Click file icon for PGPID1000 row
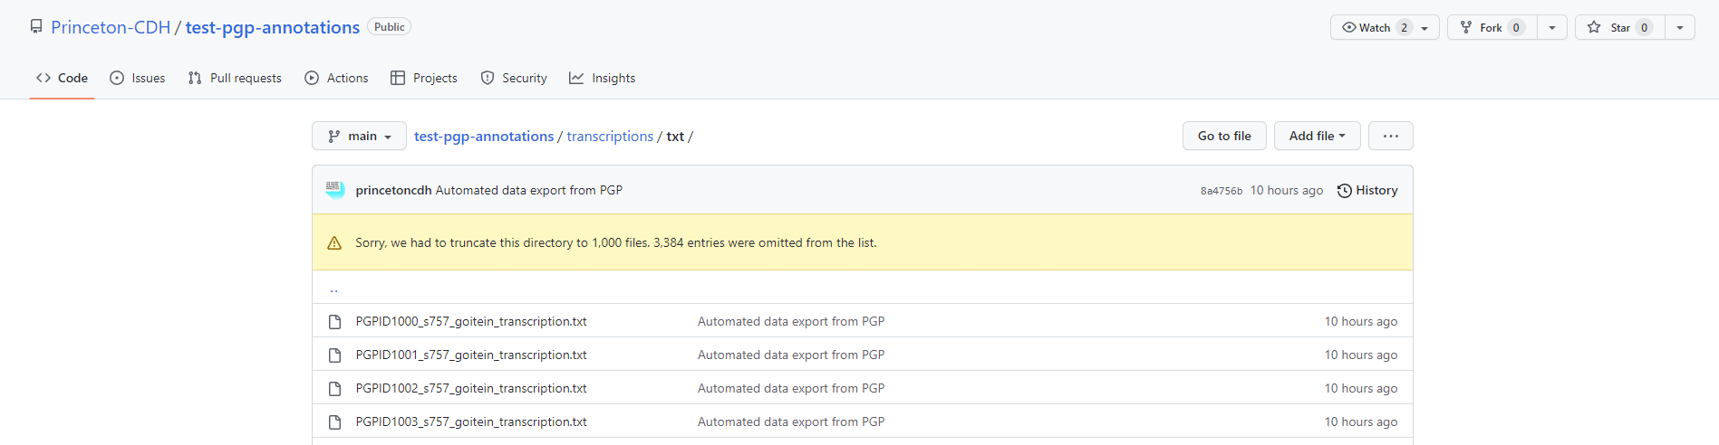Image resolution: width=1719 pixels, height=445 pixels. [334, 322]
